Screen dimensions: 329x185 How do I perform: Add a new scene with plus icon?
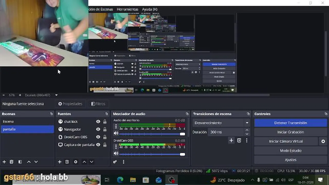[4, 162]
